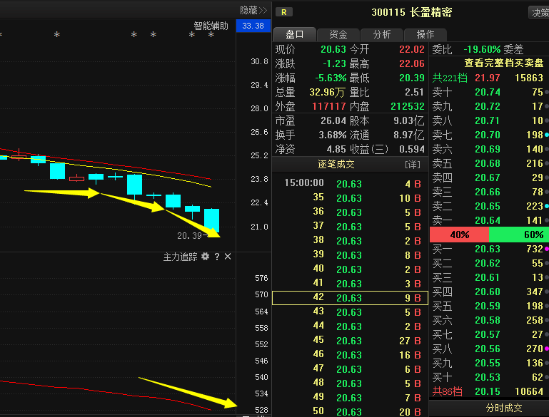This screenshot has height=417, width=549.
Task: Click the 买十 bid price 20.53
Action: (x=488, y=377)
